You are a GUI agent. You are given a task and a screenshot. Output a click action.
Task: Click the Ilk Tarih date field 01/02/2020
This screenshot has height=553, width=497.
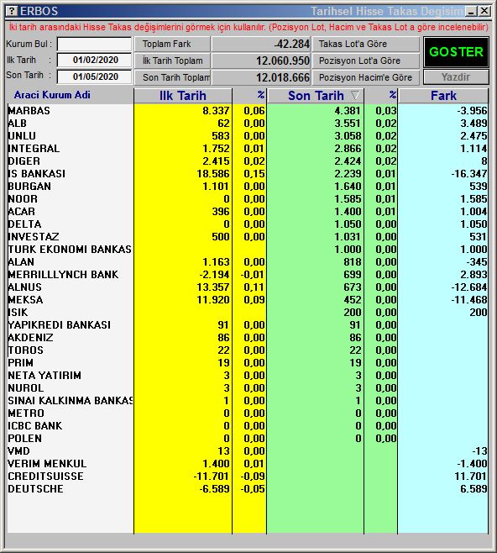click(94, 60)
